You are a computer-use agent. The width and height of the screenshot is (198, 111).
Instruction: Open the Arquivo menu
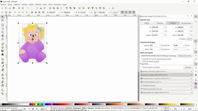tap(3, 4)
